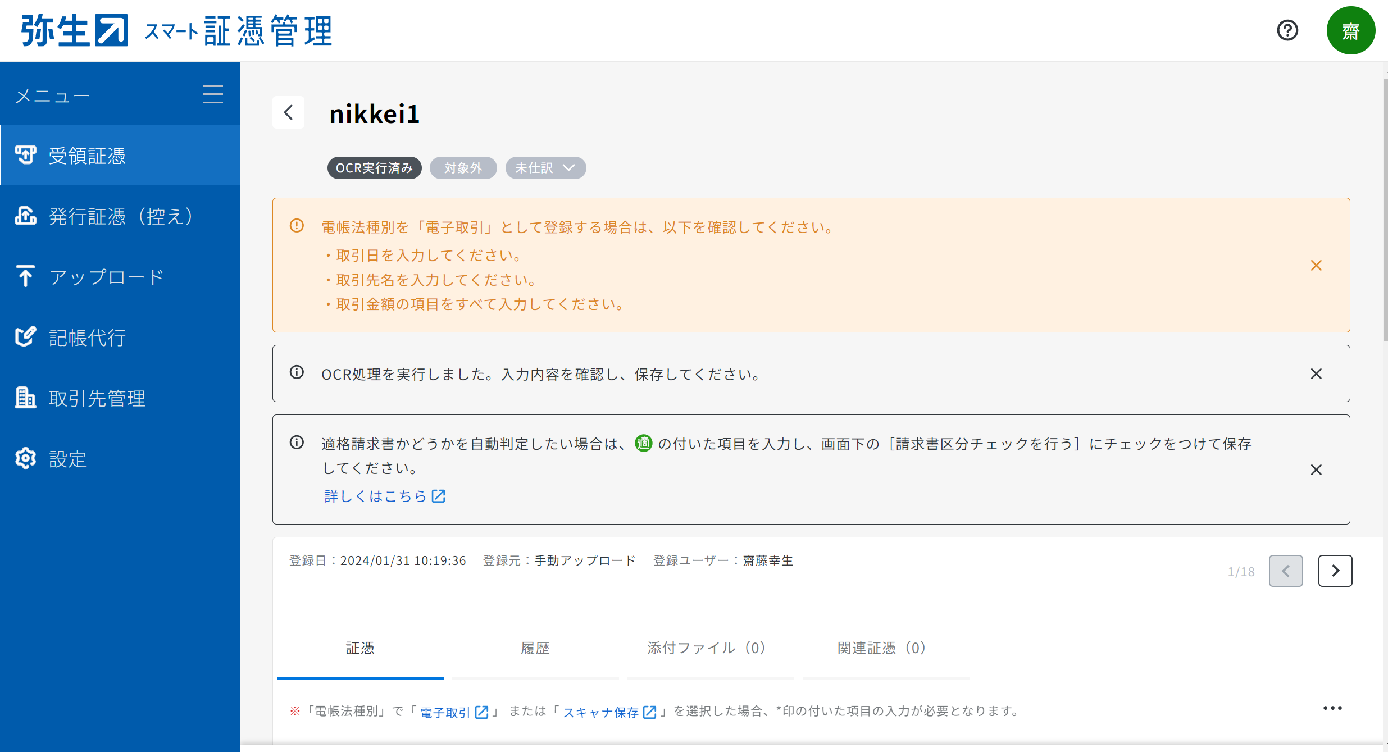Screen dimensions: 1388x752
Task: Switch to the 関連証憑（0） tab
Action: (x=886, y=649)
